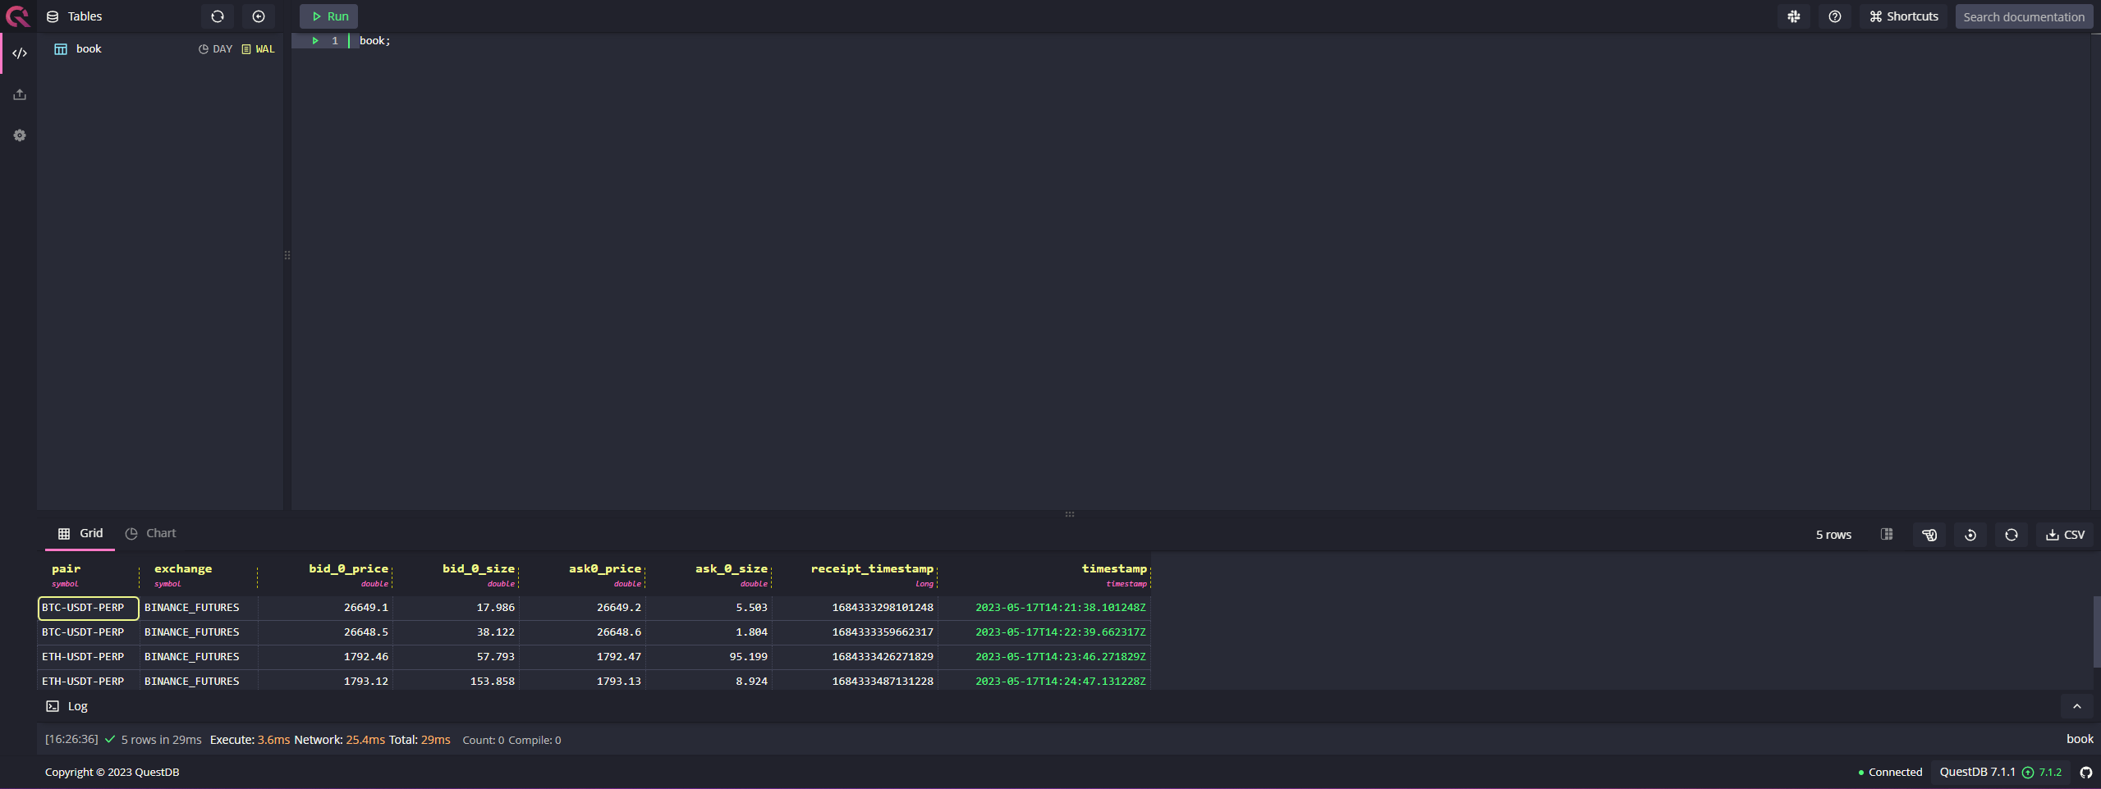
Task: Select the freeze columns grid icon above results
Action: point(1887,534)
